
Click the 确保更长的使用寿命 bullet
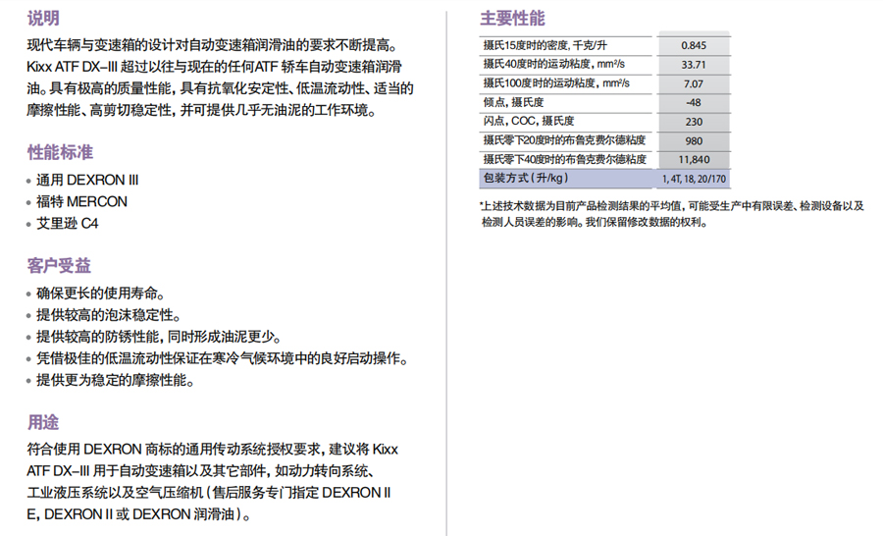(x=101, y=294)
